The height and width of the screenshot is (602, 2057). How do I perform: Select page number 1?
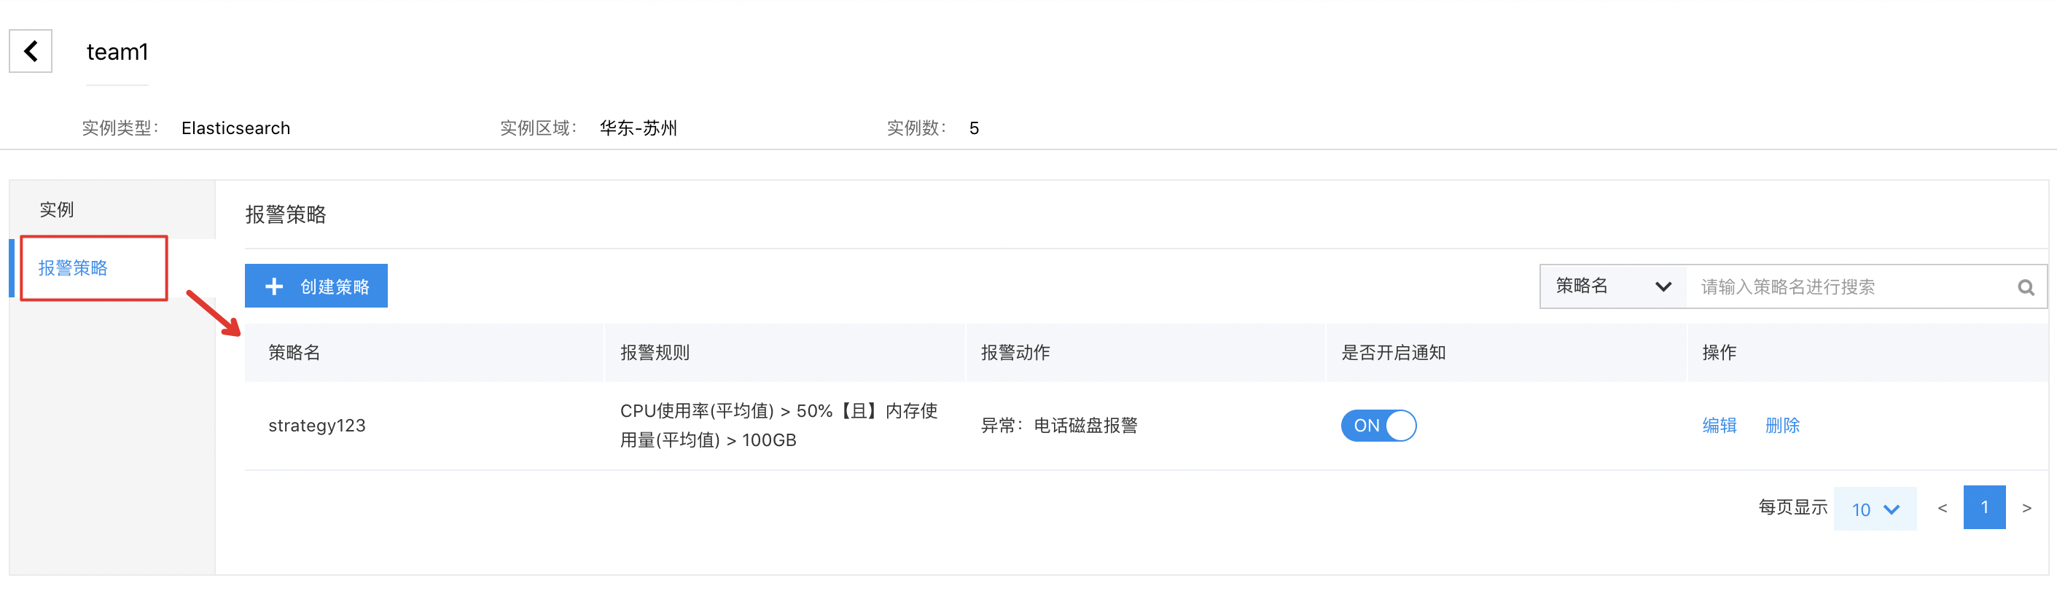1984,508
